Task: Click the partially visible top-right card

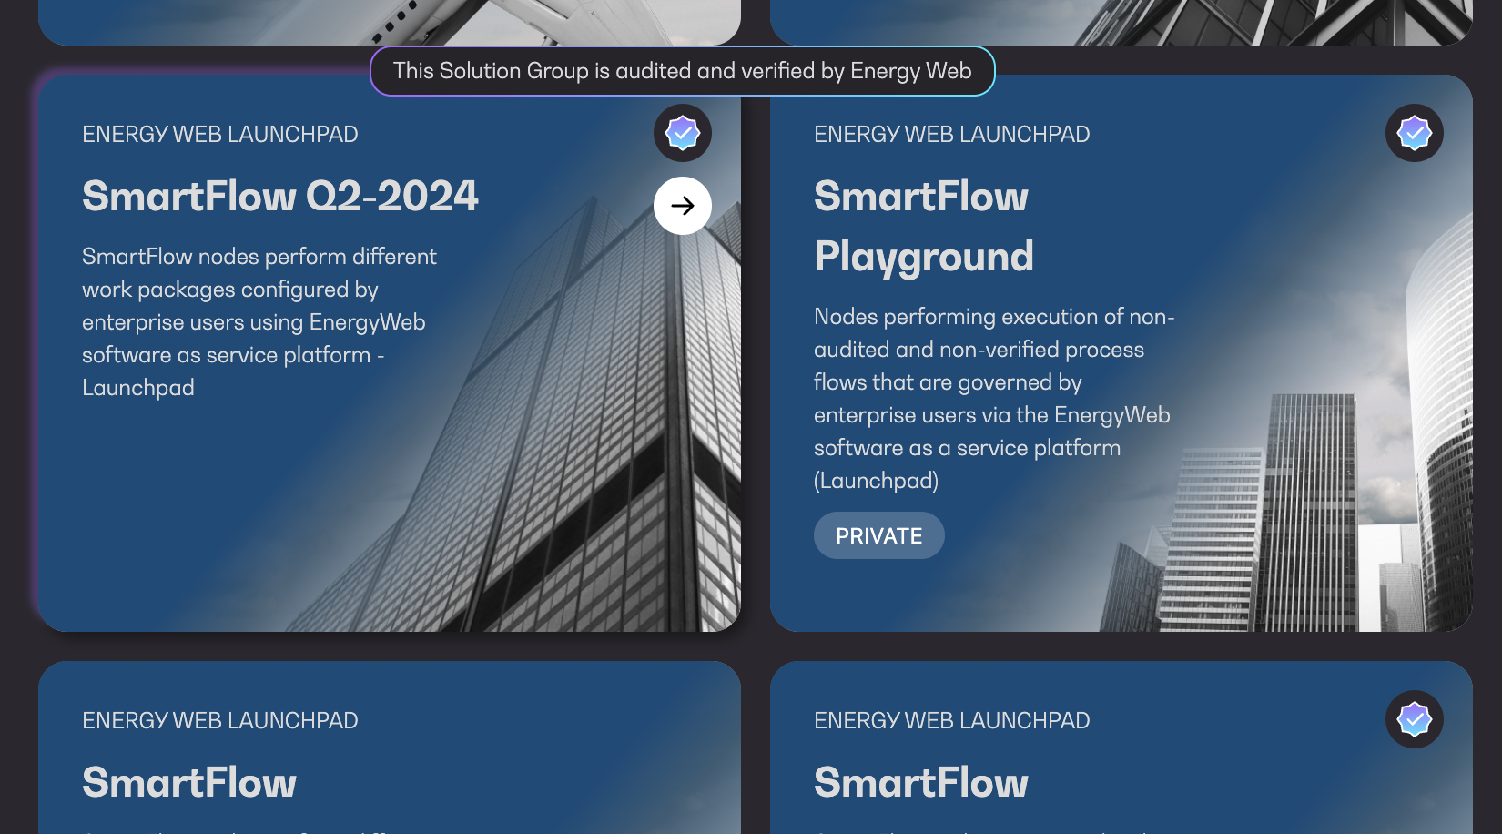Action: click(1121, 22)
